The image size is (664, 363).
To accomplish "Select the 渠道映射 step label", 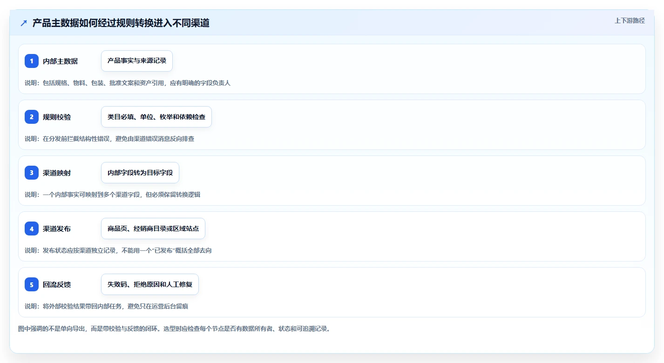I will [57, 173].
